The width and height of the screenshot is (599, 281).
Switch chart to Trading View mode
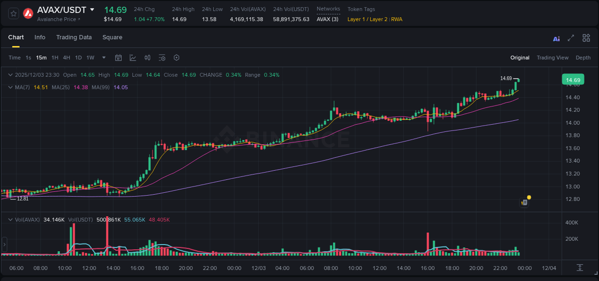[553, 57]
